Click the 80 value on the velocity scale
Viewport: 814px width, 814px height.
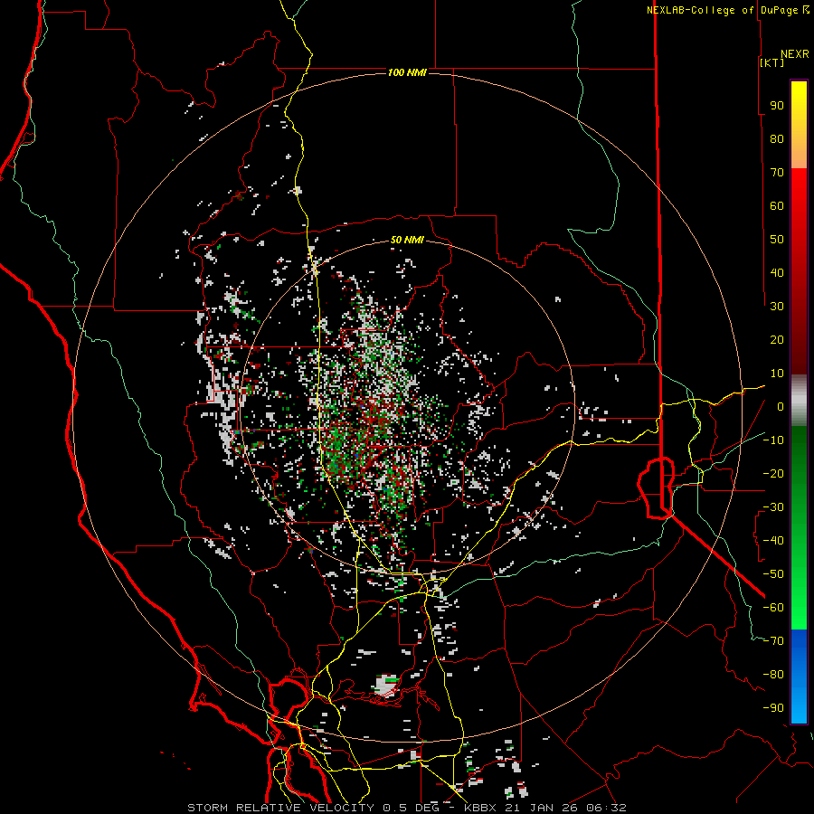pyautogui.click(x=777, y=138)
